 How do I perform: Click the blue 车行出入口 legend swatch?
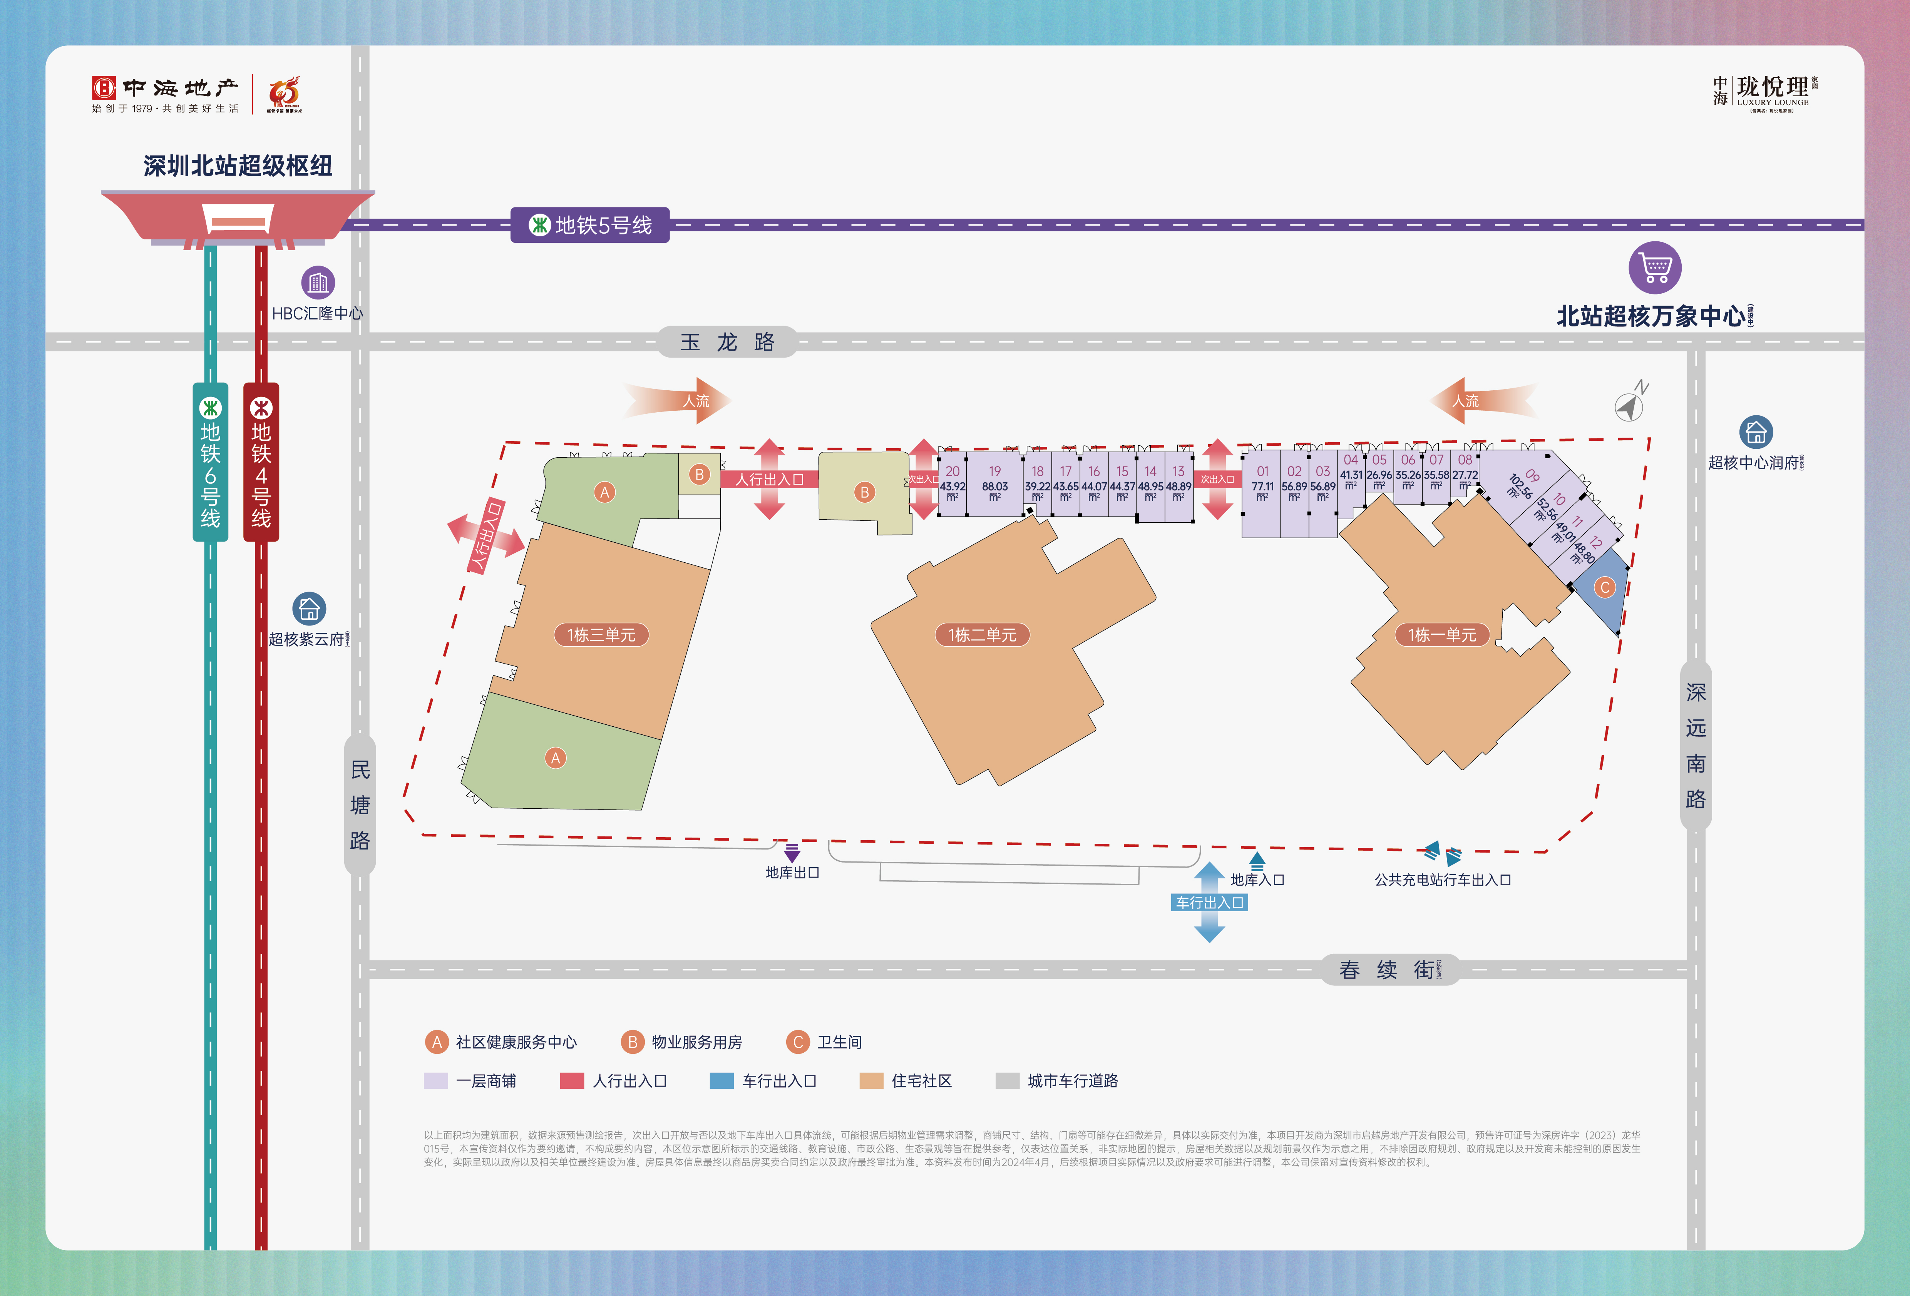tap(721, 1081)
